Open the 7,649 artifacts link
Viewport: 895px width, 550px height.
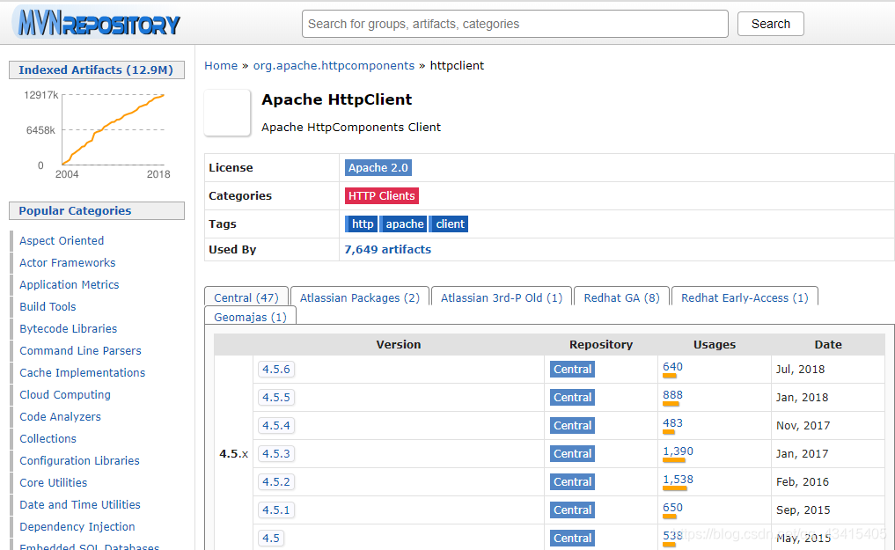387,249
